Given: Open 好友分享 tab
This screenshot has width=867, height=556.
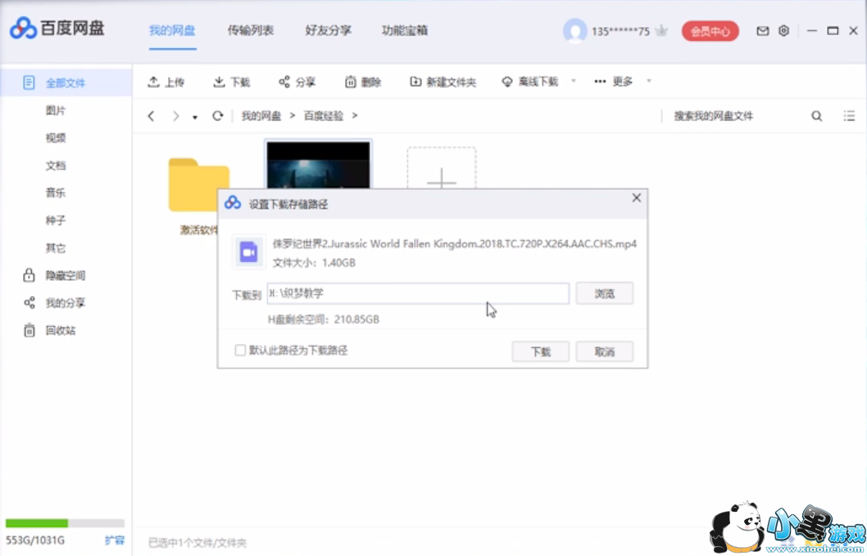Looking at the screenshot, I should coord(328,30).
